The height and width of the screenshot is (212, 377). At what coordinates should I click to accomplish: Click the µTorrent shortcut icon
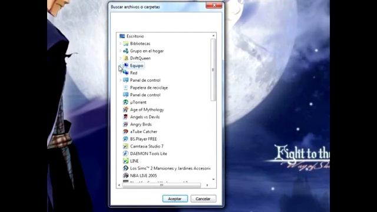[125, 102]
